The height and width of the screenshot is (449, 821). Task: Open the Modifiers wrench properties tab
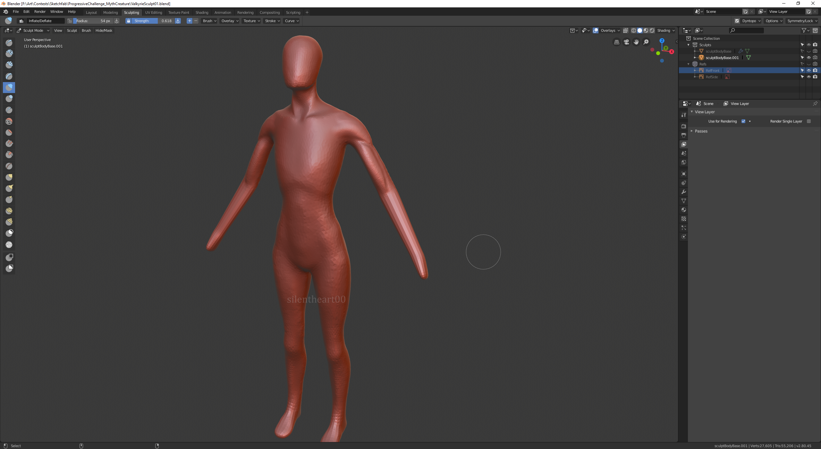[x=684, y=192]
